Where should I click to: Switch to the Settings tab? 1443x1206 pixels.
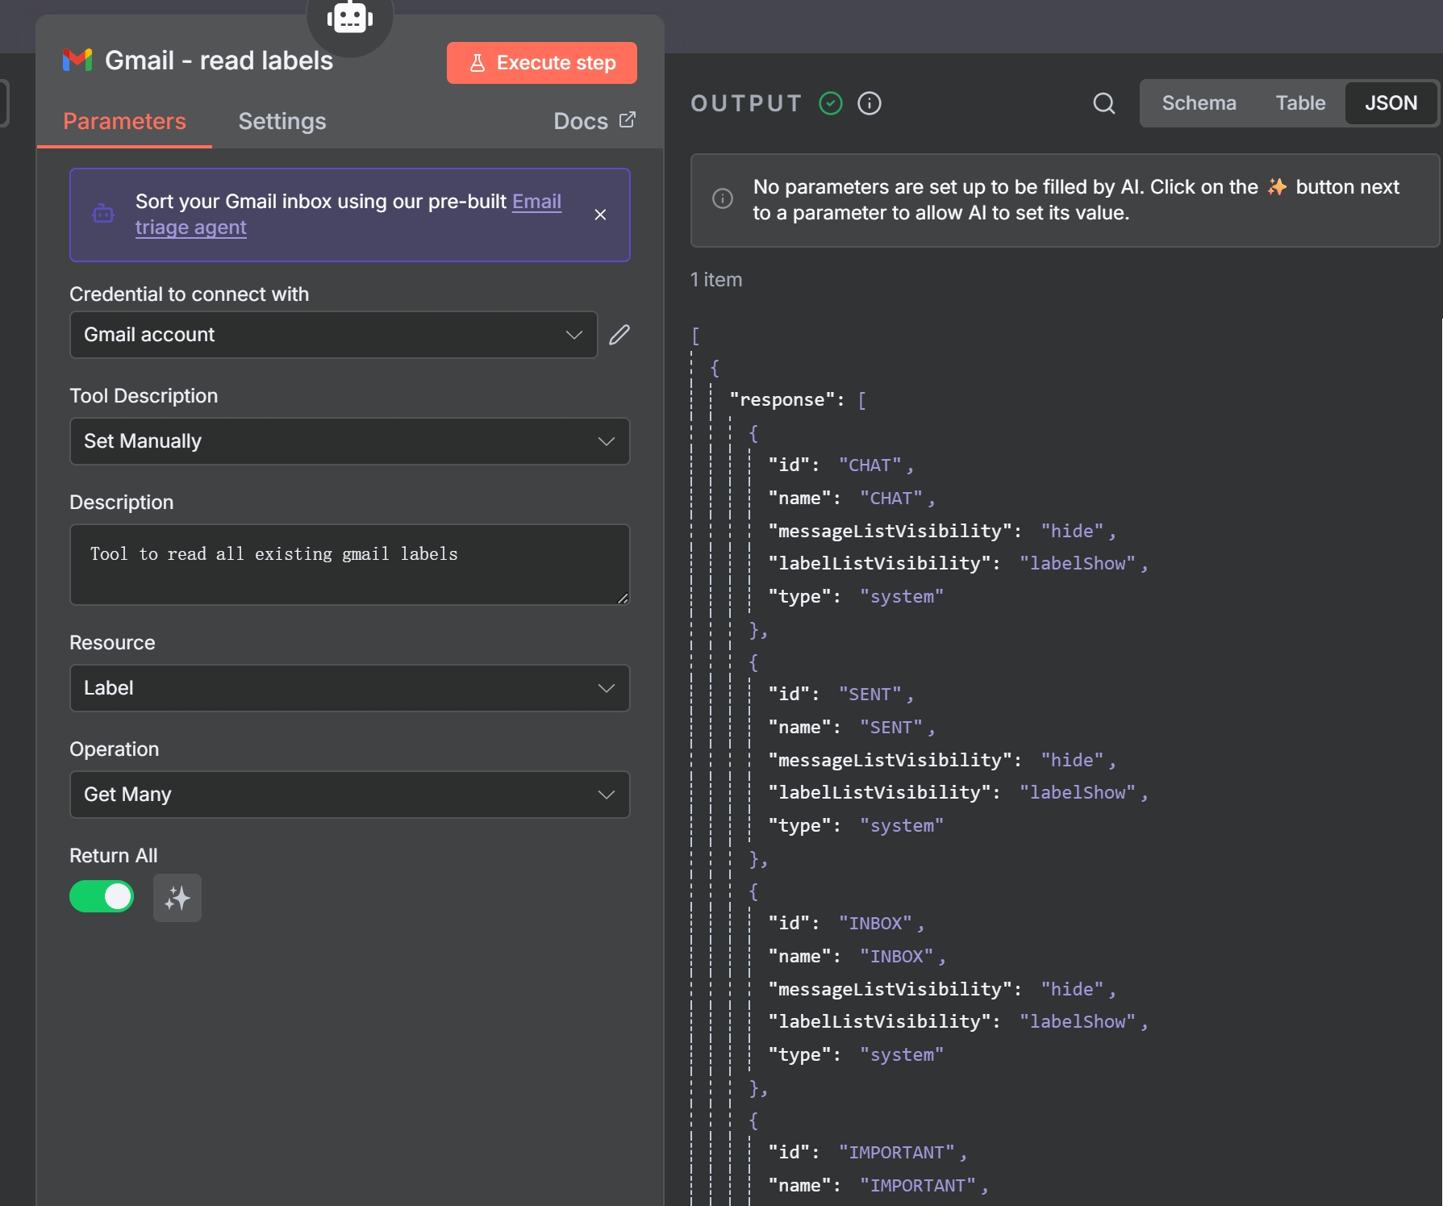[x=282, y=121]
